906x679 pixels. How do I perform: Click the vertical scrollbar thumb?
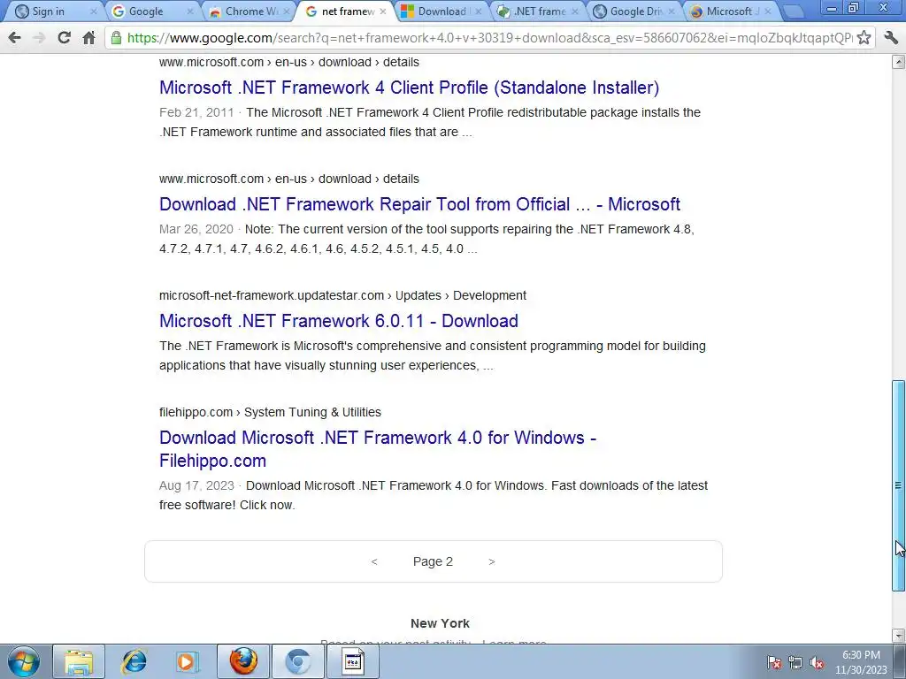898,485
